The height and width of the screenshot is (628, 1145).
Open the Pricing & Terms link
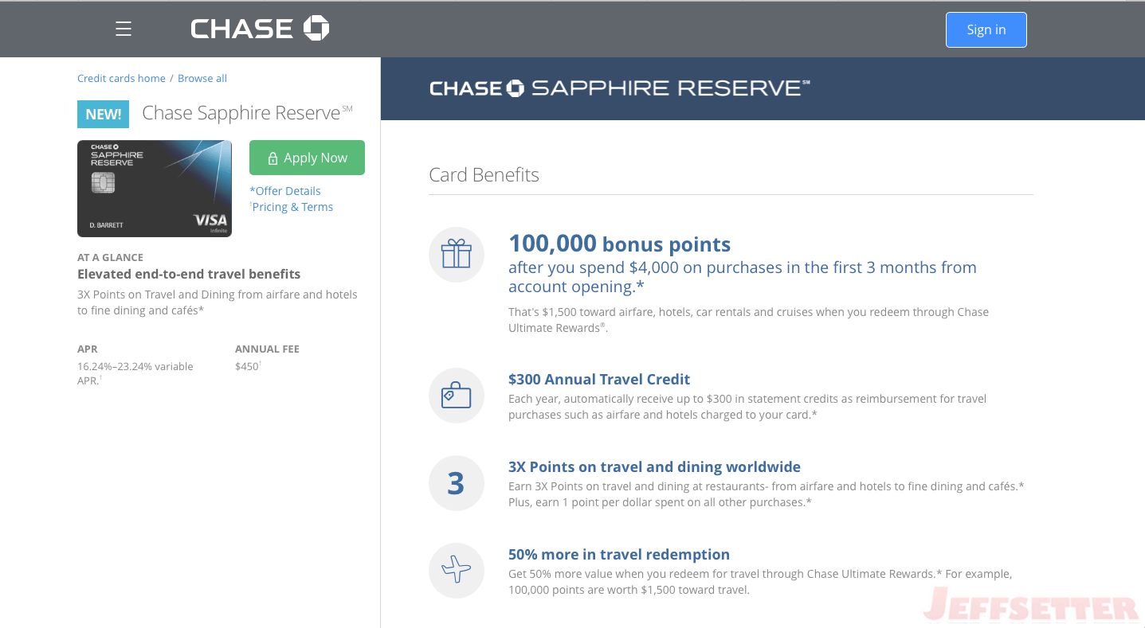click(292, 207)
